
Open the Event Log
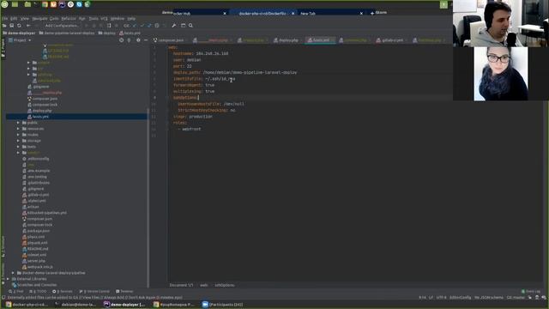[x=531, y=292]
